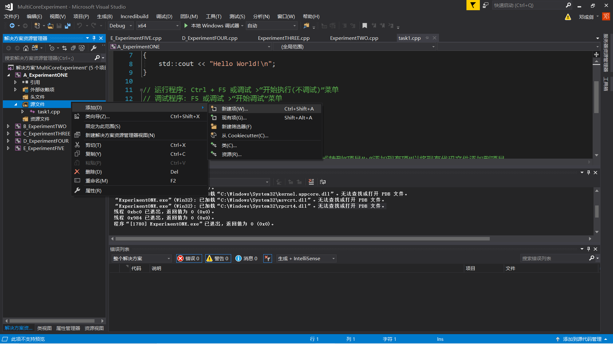Choose 类向导(Z)... from the context menu
This screenshot has width=613, height=344.
tap(140, 117)
